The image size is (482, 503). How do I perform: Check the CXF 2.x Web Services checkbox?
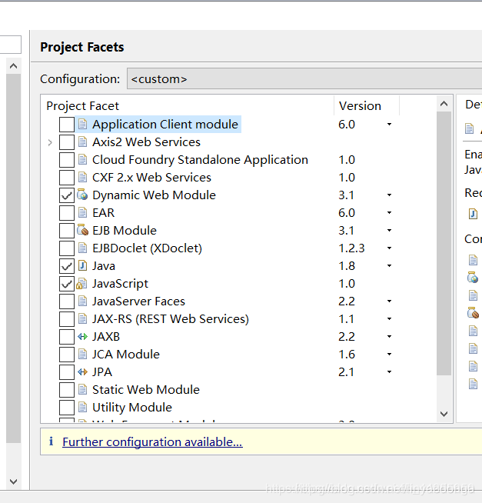pyautogui.click(x=67, y=178)
